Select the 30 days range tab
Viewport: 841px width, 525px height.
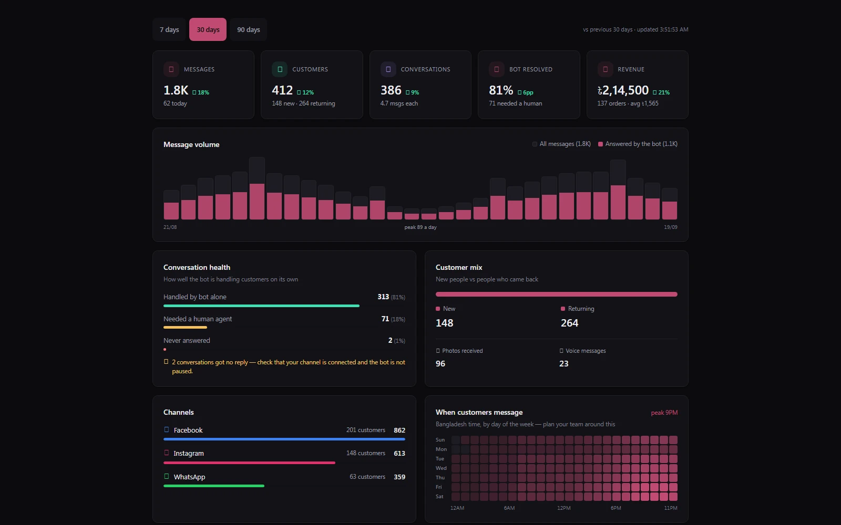tap(208, 29)
